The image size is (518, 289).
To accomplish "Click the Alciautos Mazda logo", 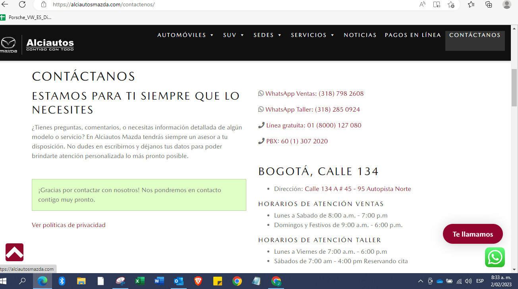I will pos(37,44).
